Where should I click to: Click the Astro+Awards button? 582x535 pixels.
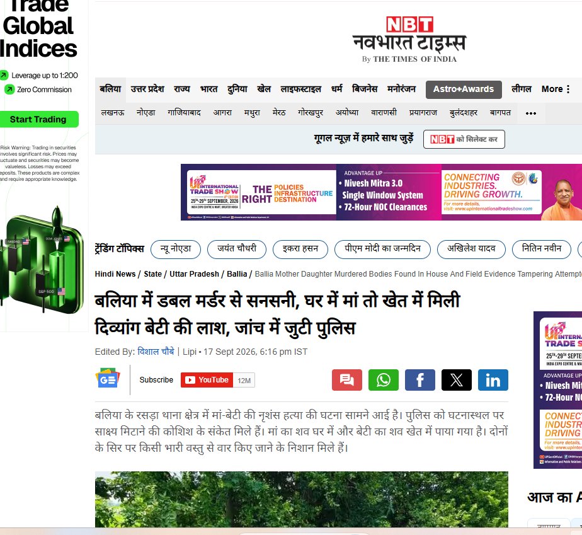coord(464,89)
